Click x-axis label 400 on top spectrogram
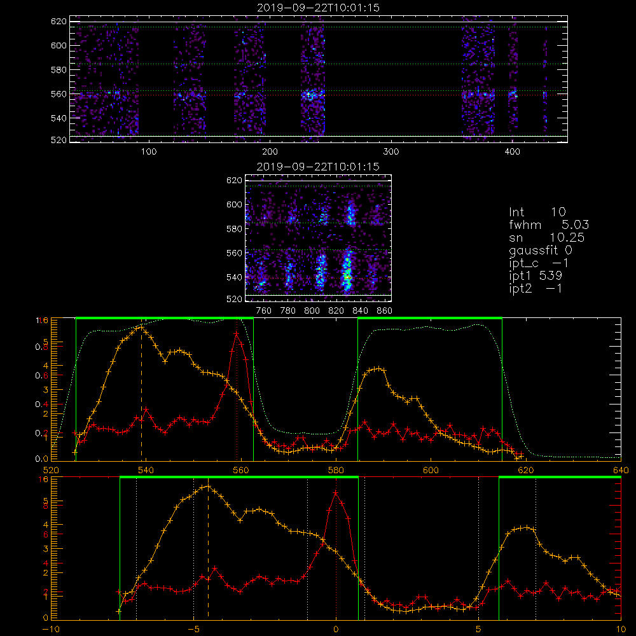Viewport: 636px width, 636px height. point(512,152)
